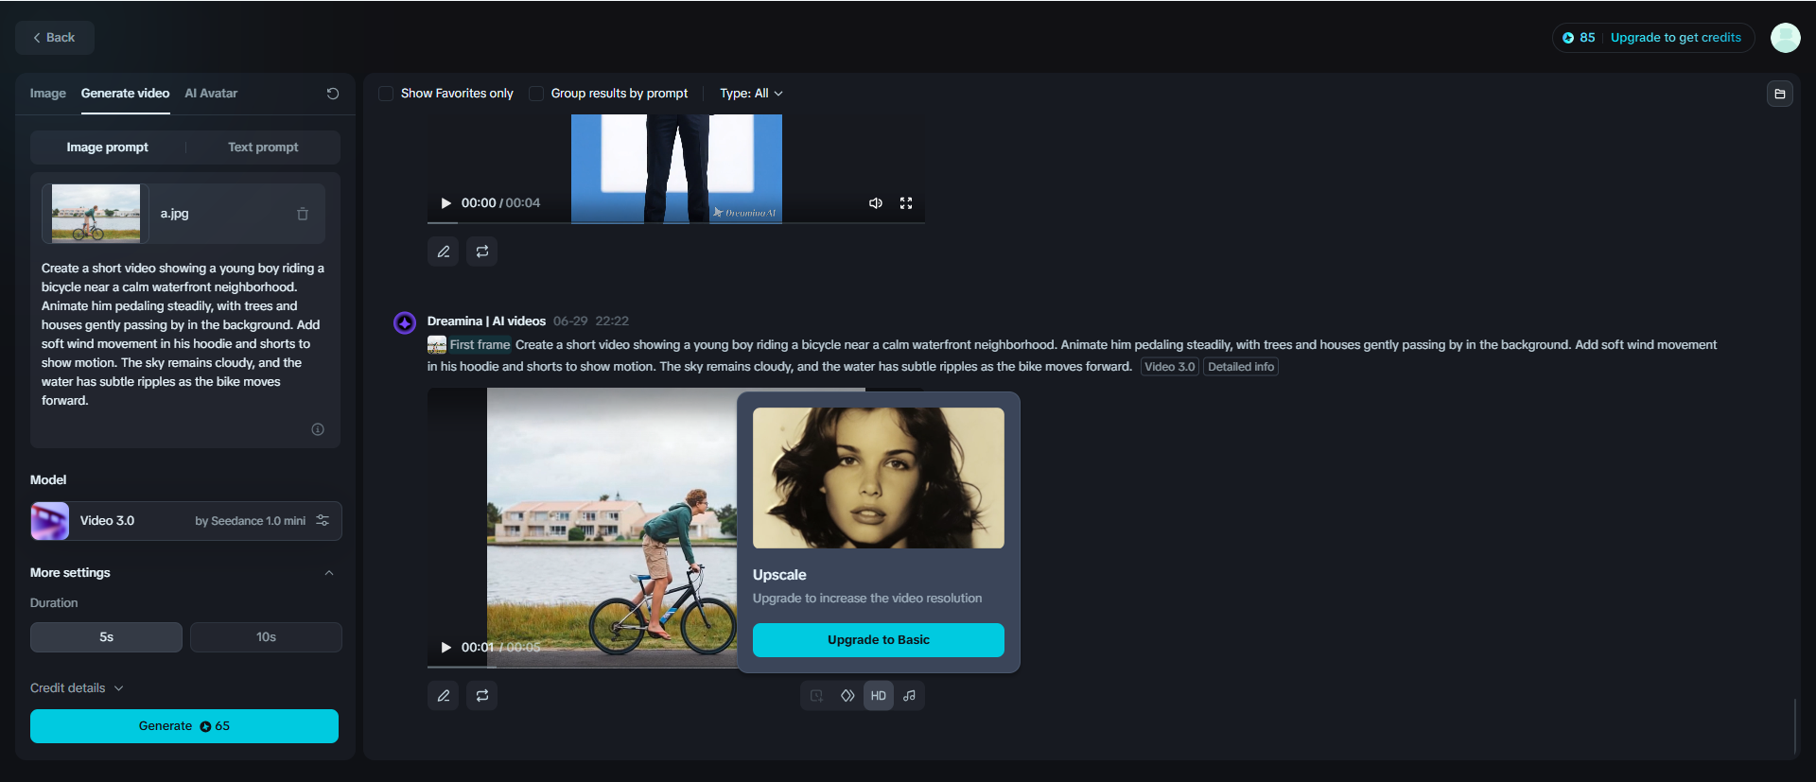
Task: Click the info icon below the prompt text
Action: click(318, 429)
